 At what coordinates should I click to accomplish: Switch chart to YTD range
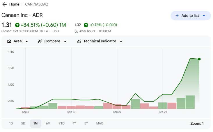[x=61, y=124]
